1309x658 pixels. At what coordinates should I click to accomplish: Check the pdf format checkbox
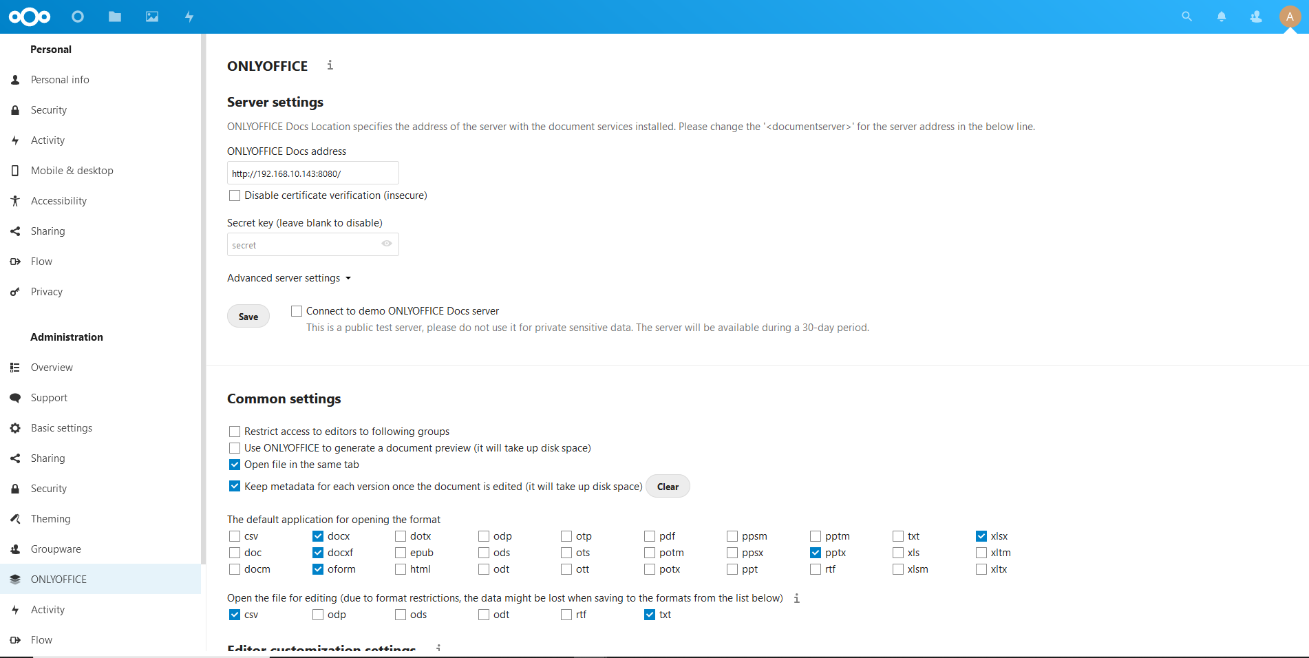point(650,536)
